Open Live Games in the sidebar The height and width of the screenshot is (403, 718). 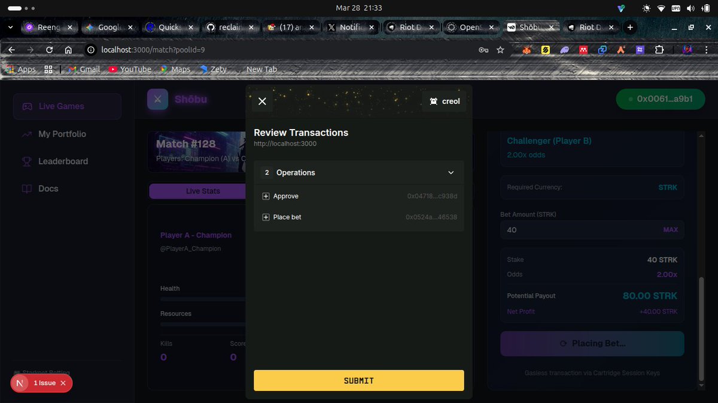point(67,106)
